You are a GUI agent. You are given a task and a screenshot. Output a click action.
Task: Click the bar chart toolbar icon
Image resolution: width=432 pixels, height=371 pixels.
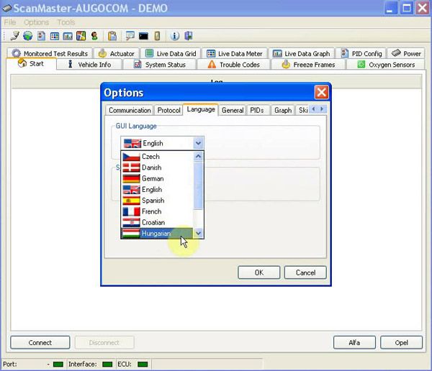(68, 36)
